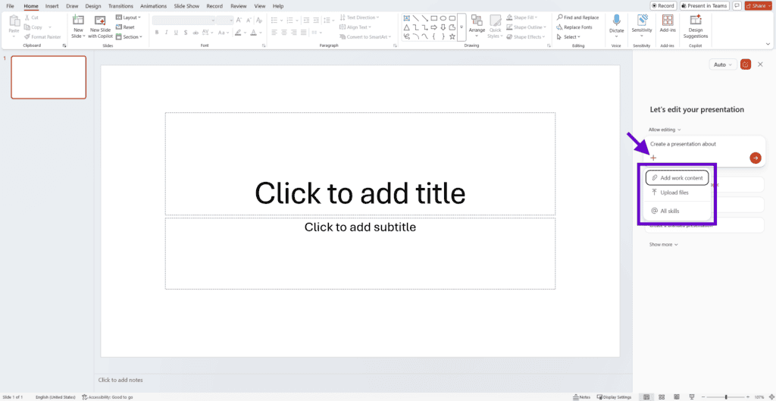Click the New Slide icon
Image resolution: width=776 pixels, height=401 pixels.
[x=78, y=20]
